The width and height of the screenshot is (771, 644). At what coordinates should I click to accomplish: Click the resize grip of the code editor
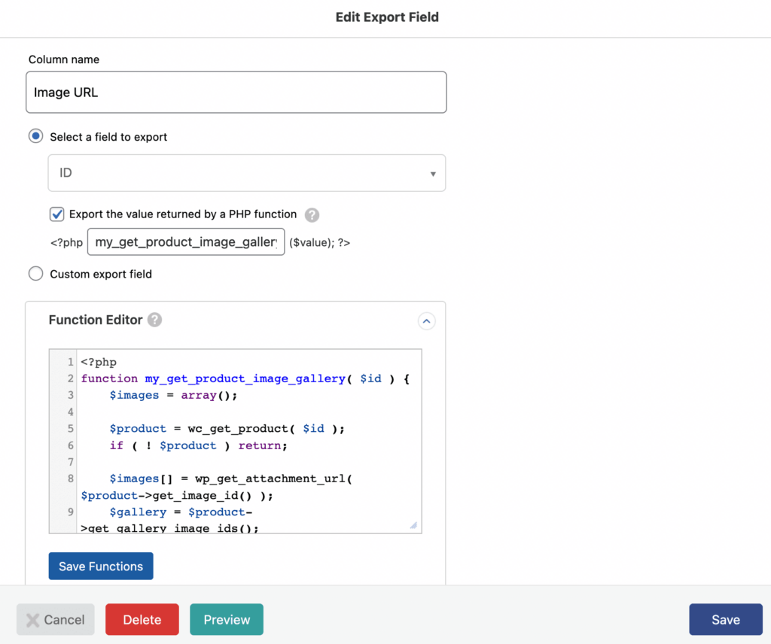point(413,524)
